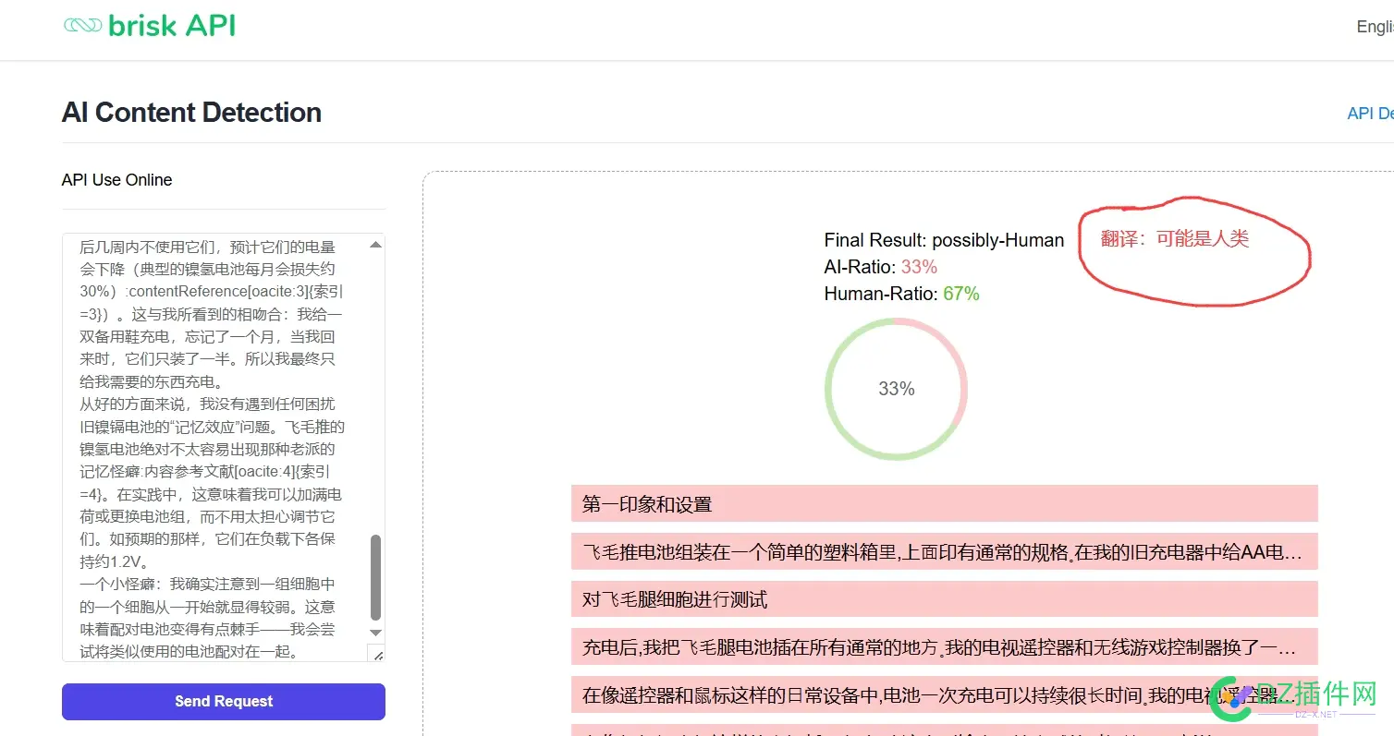Viewport: 1394px width, 736px height.
Task: Click the circular 33% ratio gauge
Action: pyautogui.click(x=896, y=389)
